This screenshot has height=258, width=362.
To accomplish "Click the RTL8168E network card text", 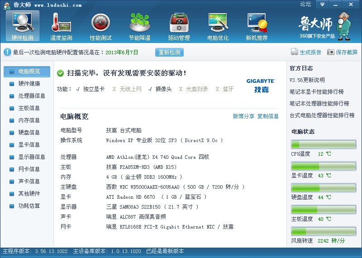I will tap(170, 227).
